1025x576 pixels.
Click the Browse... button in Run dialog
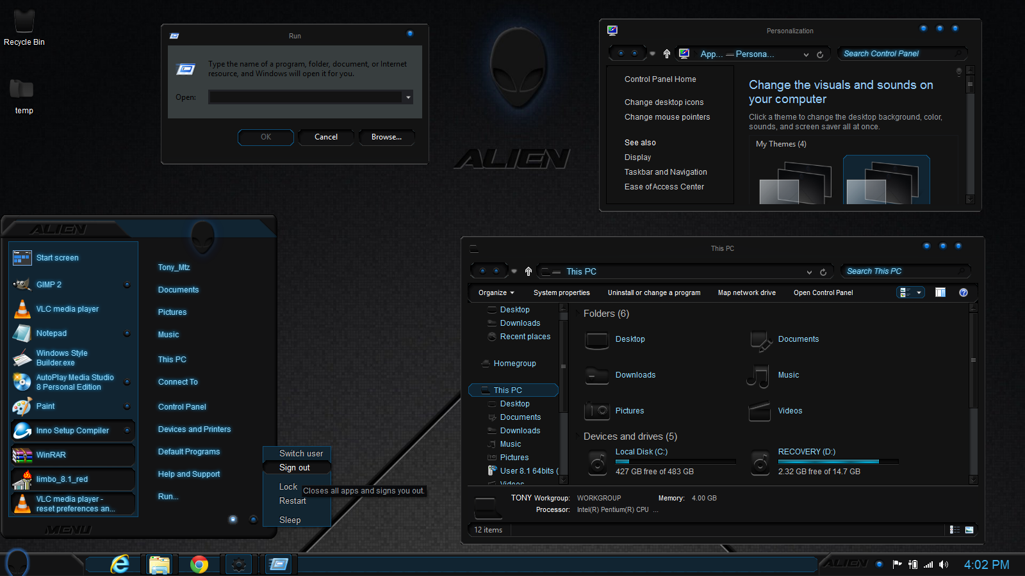[386, 137]
